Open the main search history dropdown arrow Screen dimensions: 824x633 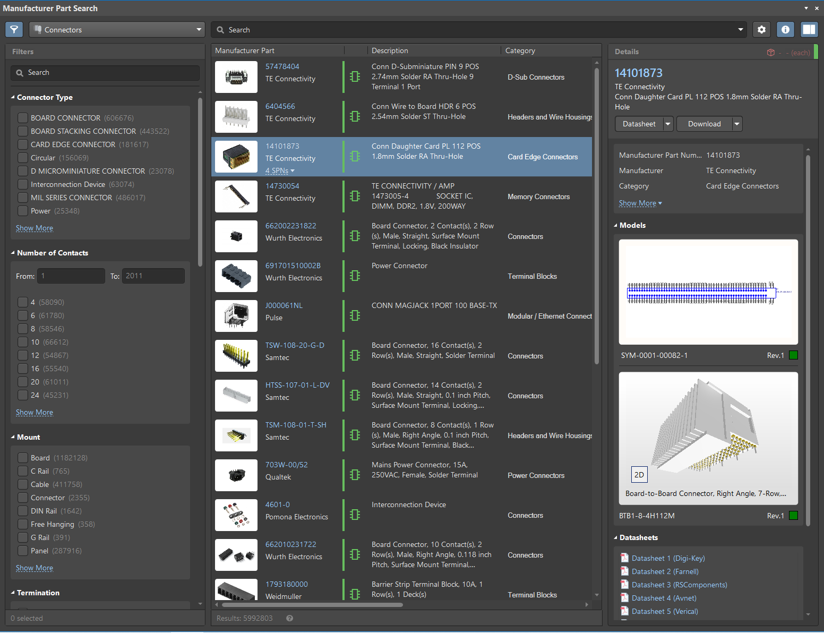click(740, 30)
